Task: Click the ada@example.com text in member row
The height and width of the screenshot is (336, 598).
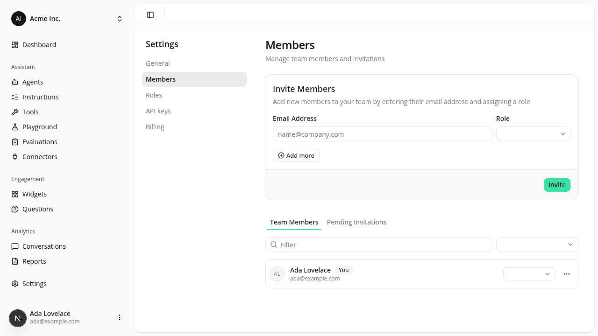Action: tap(315, 279)
